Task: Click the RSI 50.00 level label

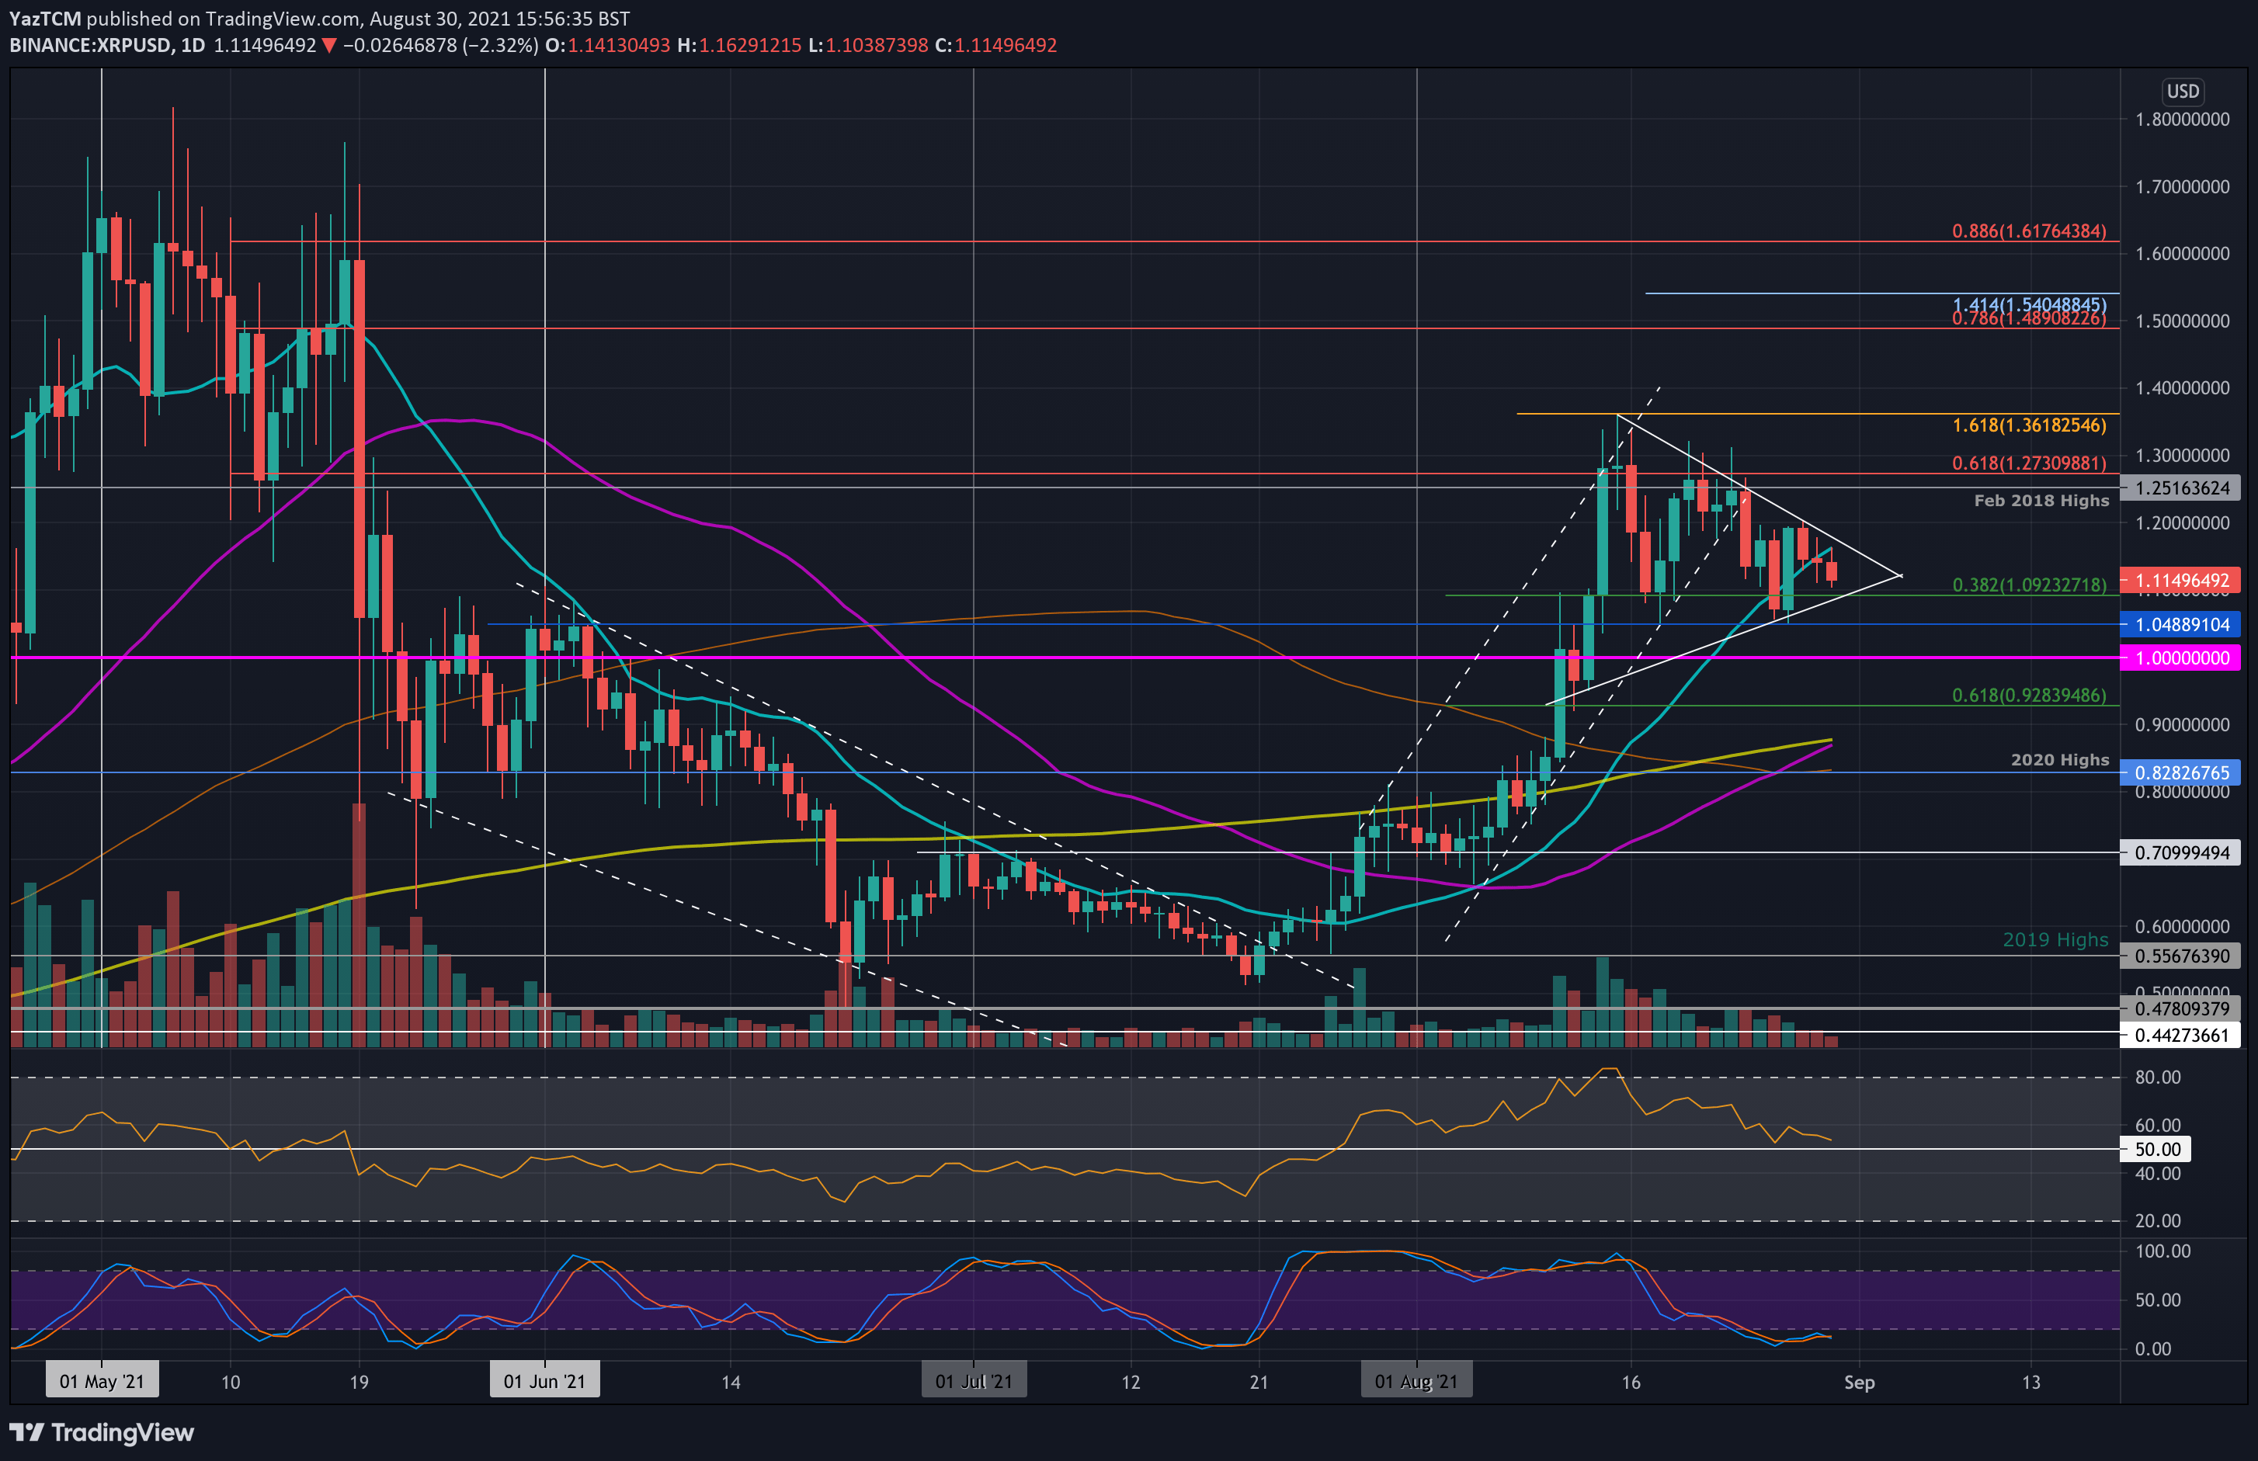Action: click(x=2156, y=1149)
